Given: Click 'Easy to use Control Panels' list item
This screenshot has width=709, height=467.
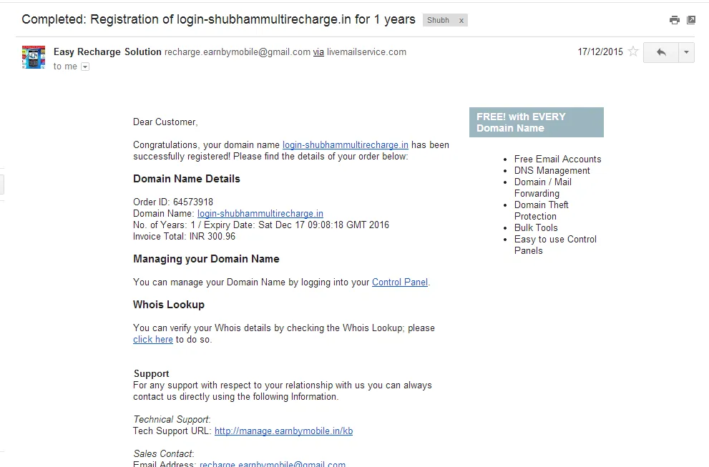Looking at the screenshot, I should click(555, 245).
